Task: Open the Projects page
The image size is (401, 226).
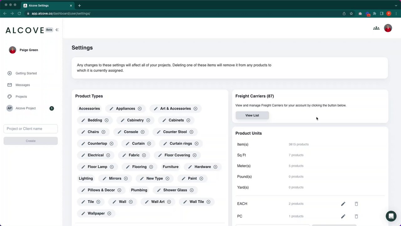Action: click(x=21, y=97)
